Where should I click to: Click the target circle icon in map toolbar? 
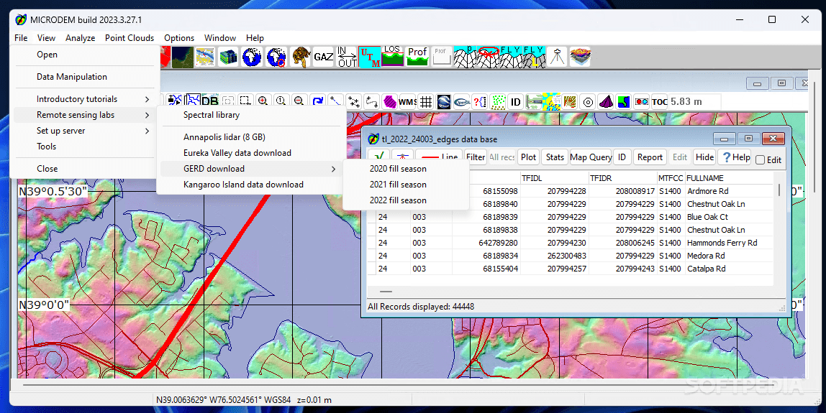(x=588, y=101)
